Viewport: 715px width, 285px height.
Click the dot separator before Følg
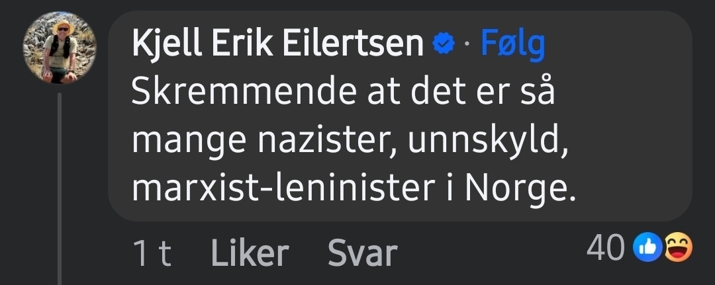click(x=467, y=46)
